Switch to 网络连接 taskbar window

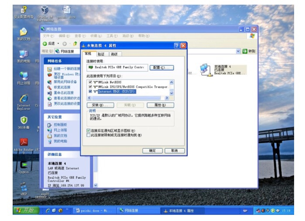pos(138,211)
